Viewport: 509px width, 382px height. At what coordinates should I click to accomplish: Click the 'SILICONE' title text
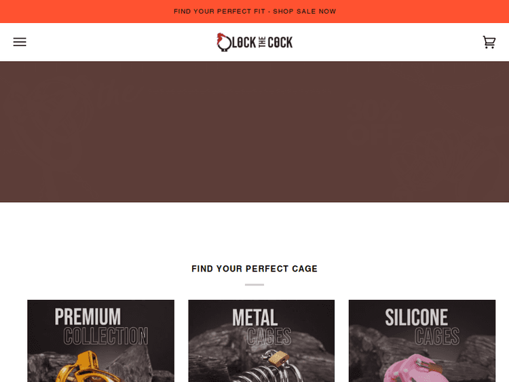[417, 317]
